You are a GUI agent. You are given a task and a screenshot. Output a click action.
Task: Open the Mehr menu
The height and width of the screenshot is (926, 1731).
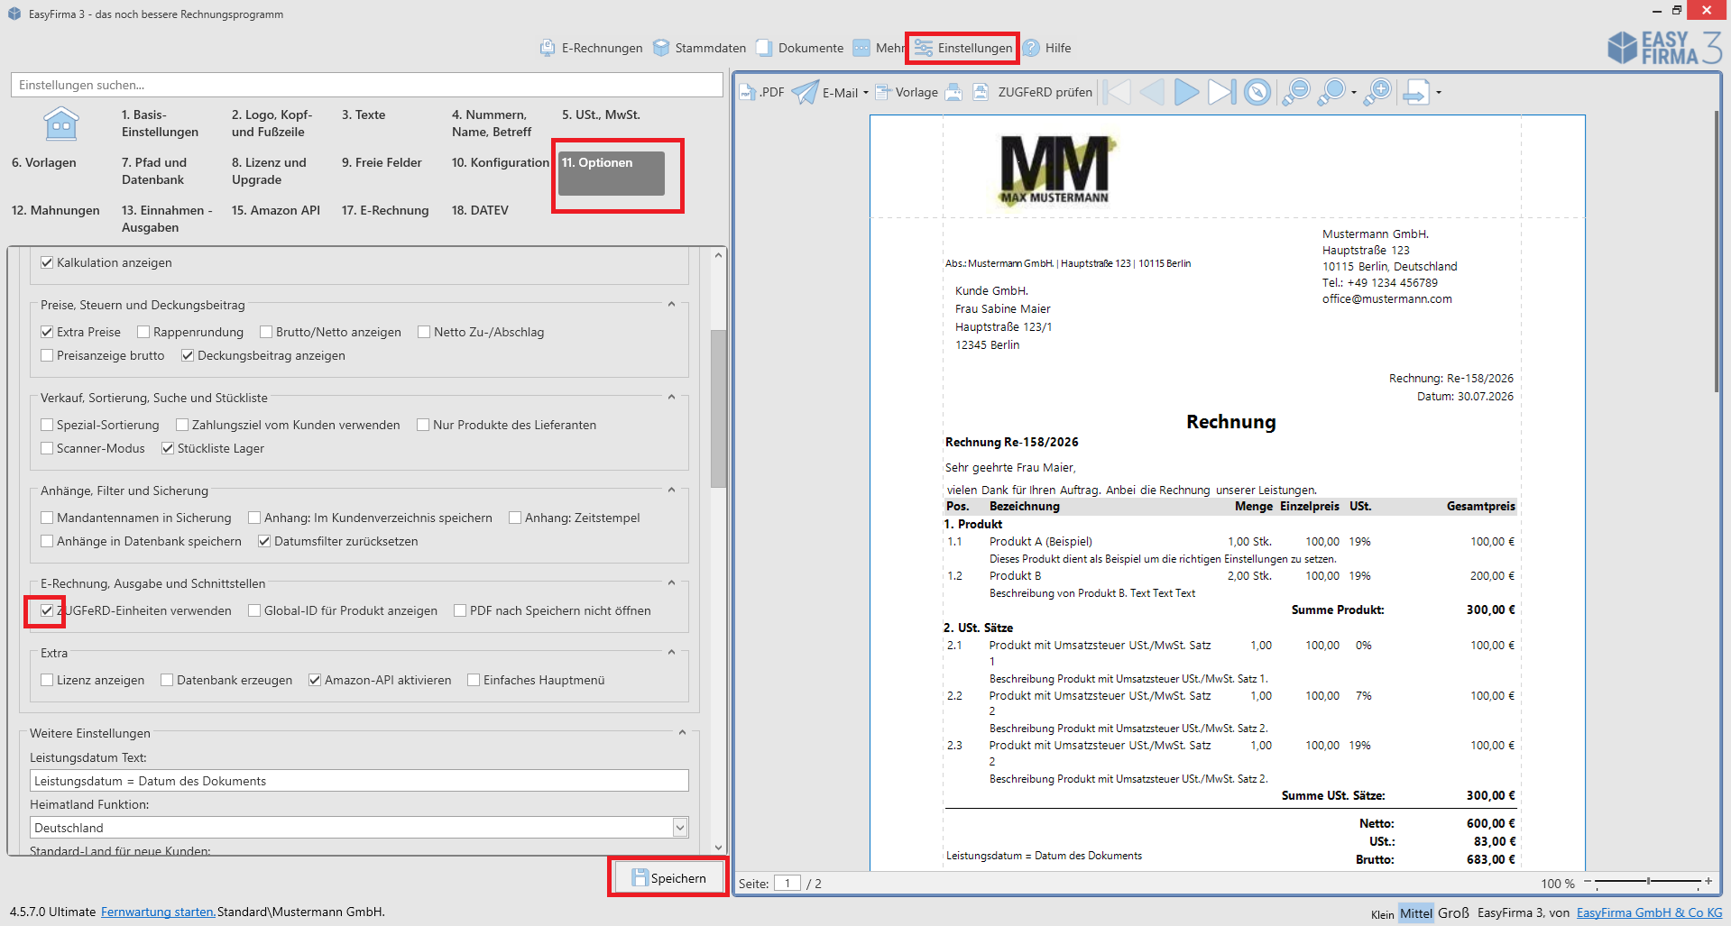tap(879, 48)
